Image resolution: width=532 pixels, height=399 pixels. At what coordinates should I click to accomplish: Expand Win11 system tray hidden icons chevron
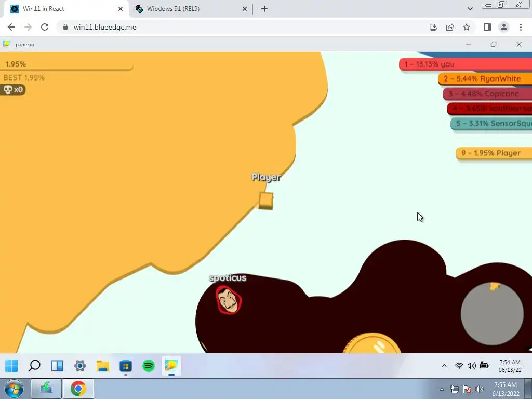444,366
